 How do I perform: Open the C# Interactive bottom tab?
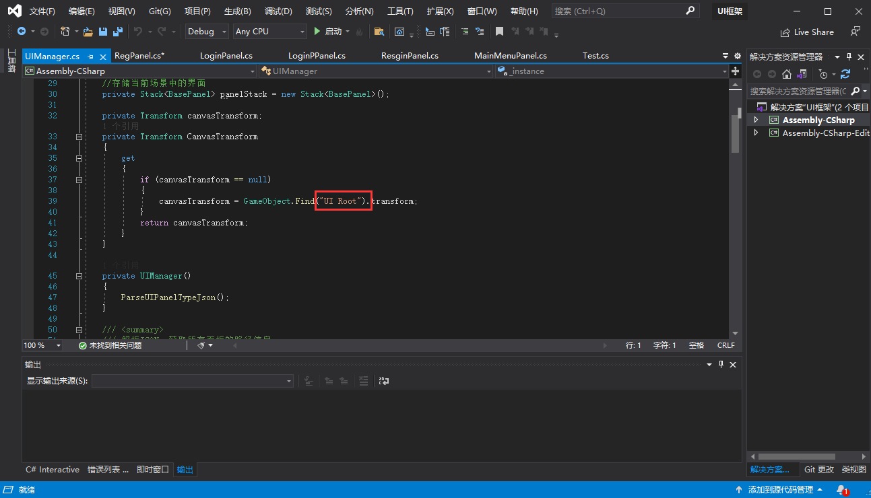(53, 470)
